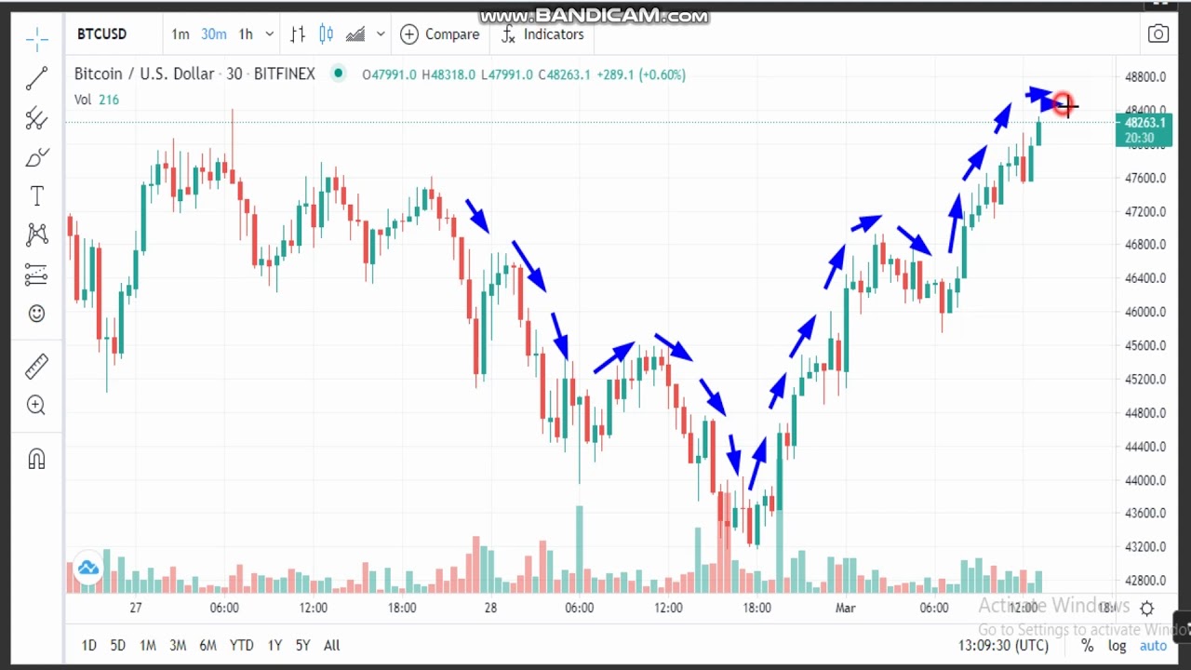The width and height of the screenshot is (1191, 670).
Task: Click the 18:00 label after 28 on time axis
Action: (x=756, y=608)
